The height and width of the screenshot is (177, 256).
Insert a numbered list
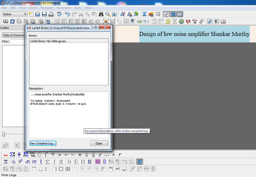(x=64, y=21)
